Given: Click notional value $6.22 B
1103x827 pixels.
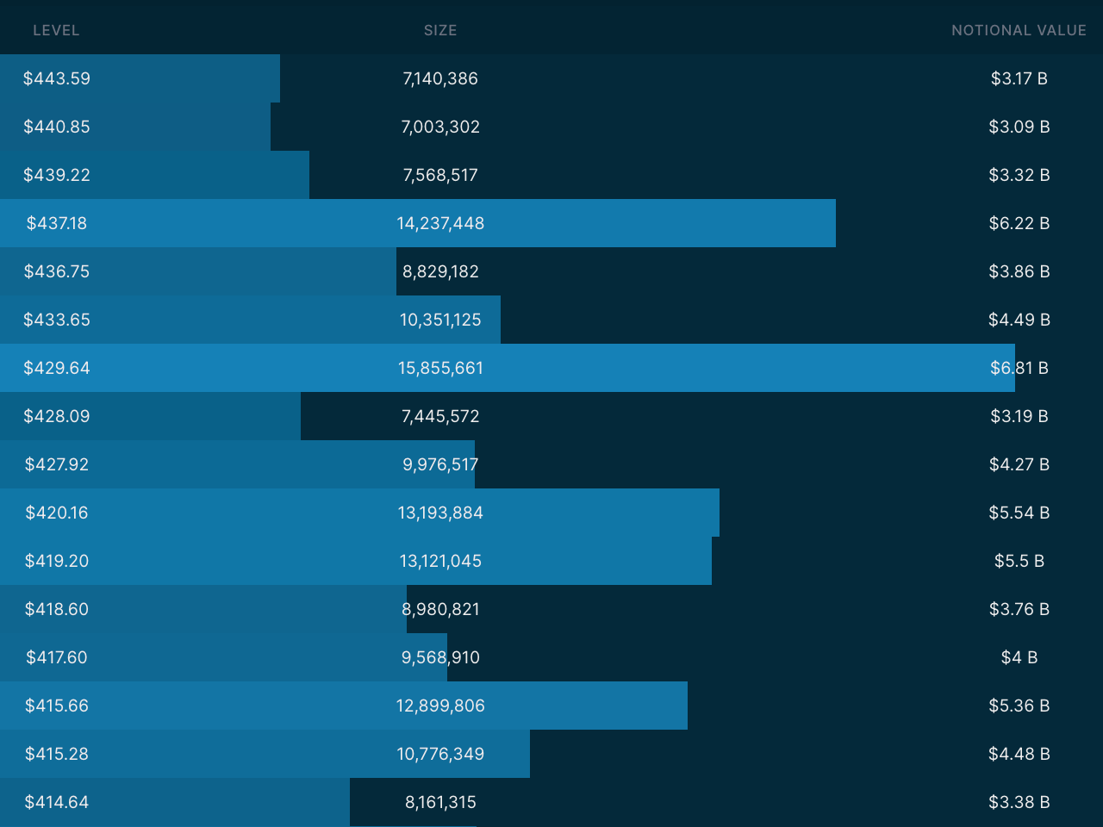Looking at the screenshot, I should [1019, 223].
